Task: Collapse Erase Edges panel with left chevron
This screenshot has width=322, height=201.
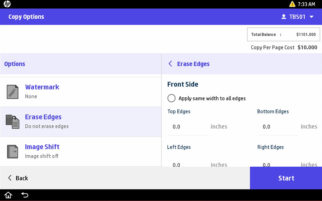Action: coord(170,64)
